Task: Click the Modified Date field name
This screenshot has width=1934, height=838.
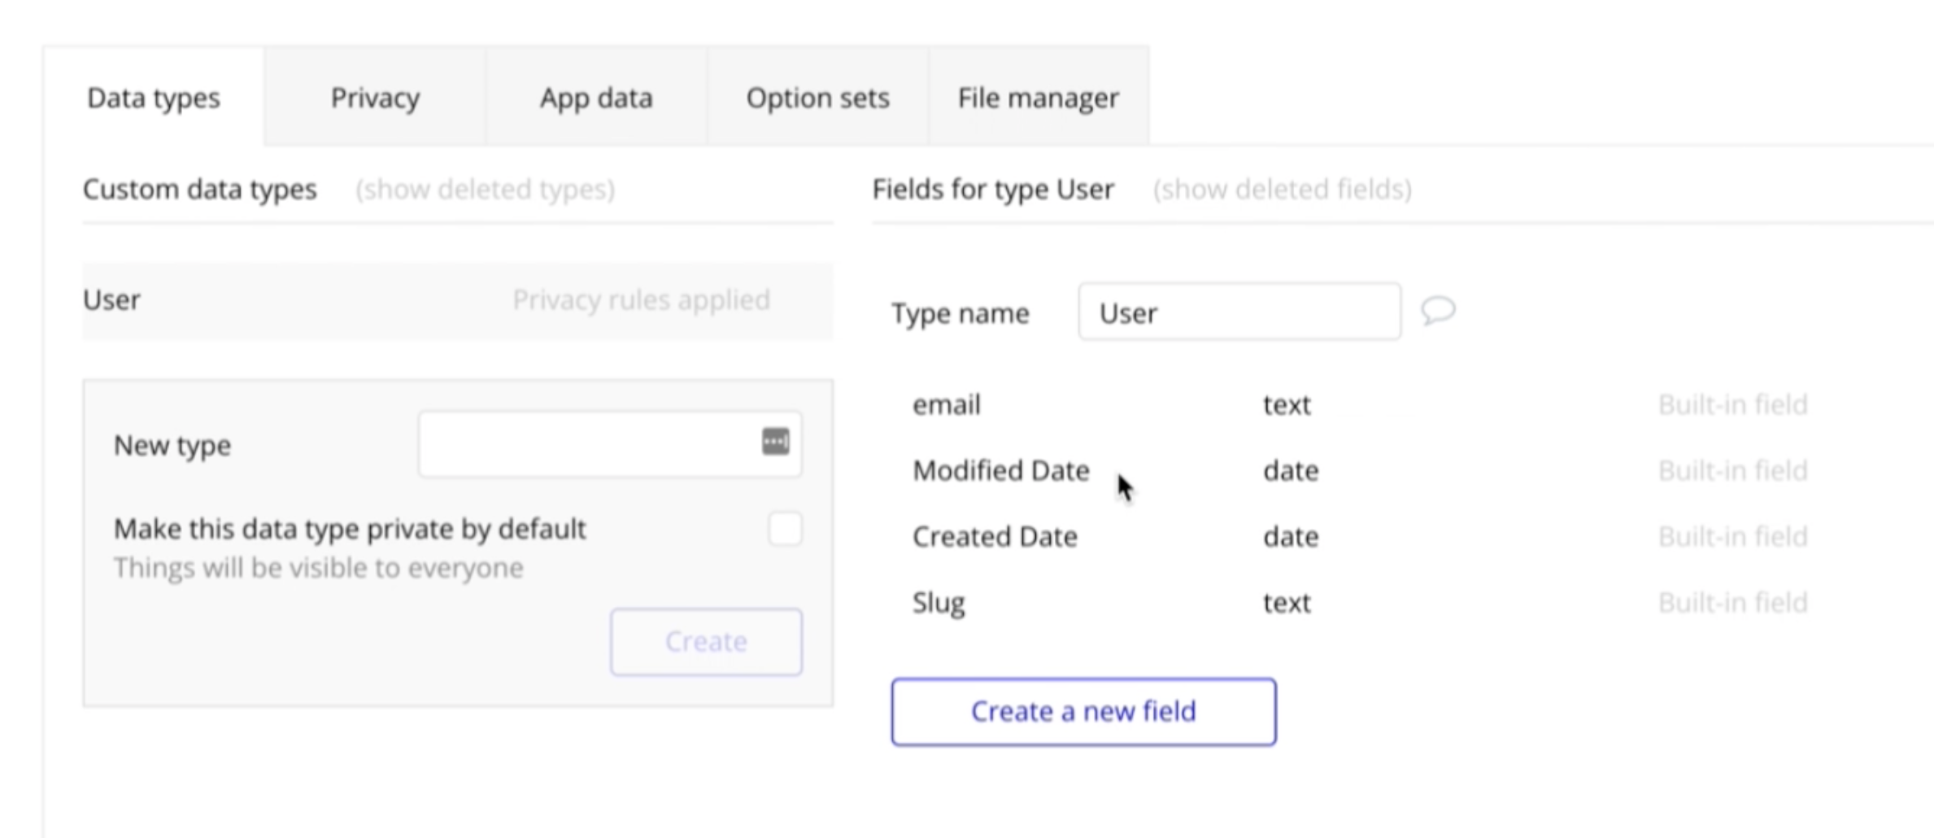Action: pos(1000,470)
